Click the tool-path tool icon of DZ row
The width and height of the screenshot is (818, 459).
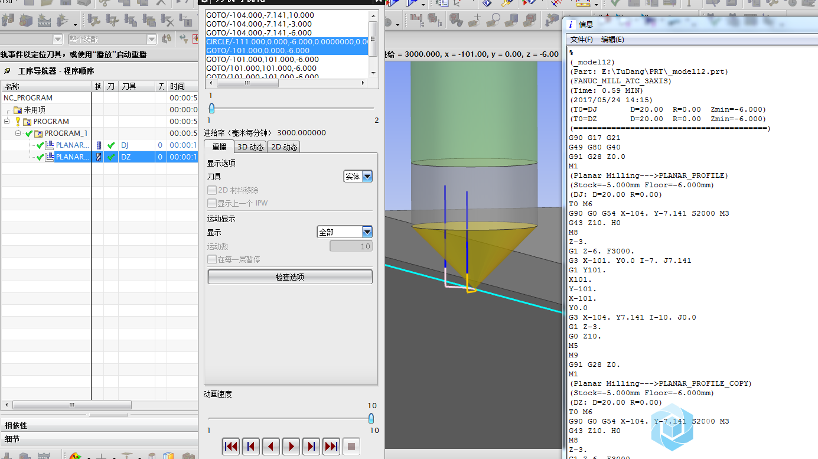click(x=99, y=157)
